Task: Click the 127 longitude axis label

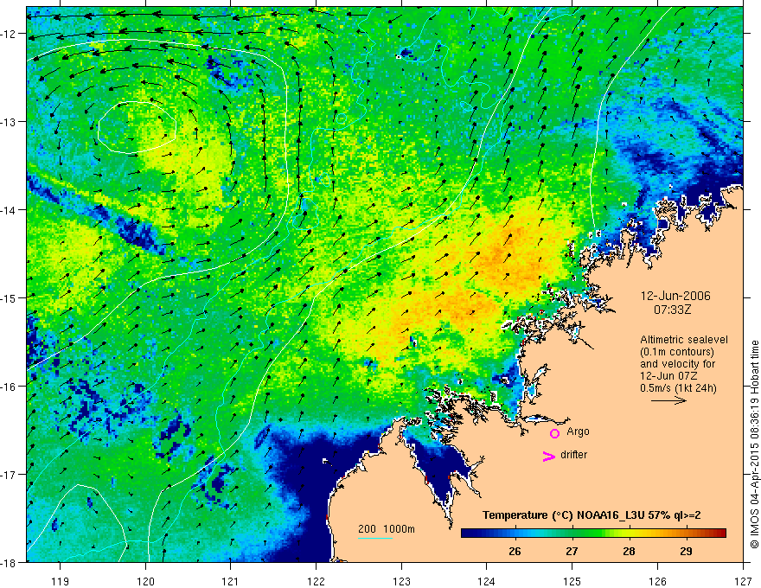Action: click(743, 581)
